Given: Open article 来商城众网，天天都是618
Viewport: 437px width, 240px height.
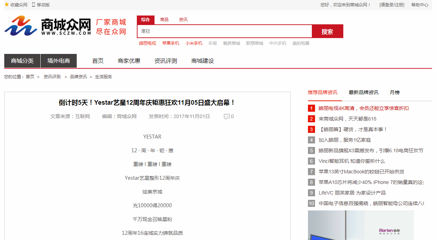Looking at the screenshot, I should point(348,119).
